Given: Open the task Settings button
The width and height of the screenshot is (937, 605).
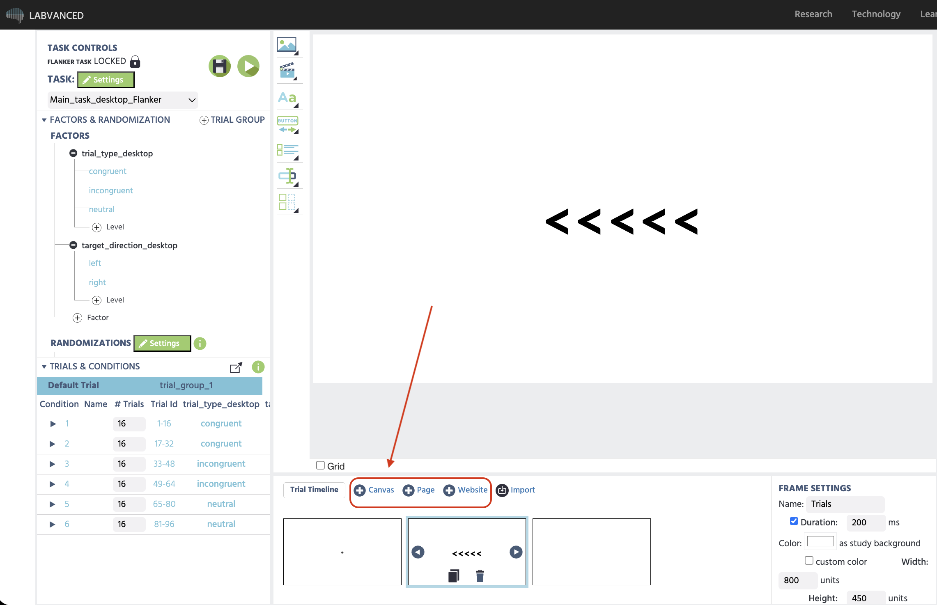Looking at the screenshot, I should click(106, 80).
